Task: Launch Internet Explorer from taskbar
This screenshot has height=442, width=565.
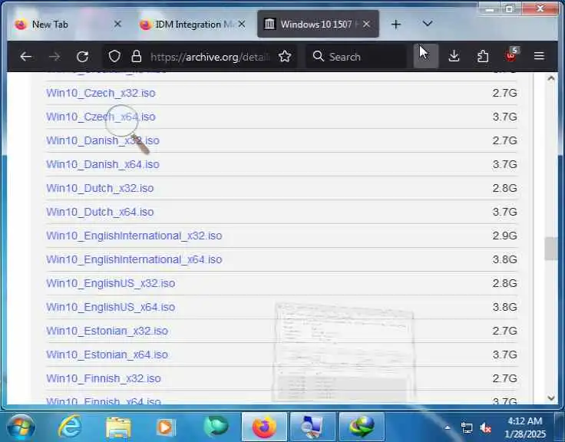Action: tap(70, 427)
